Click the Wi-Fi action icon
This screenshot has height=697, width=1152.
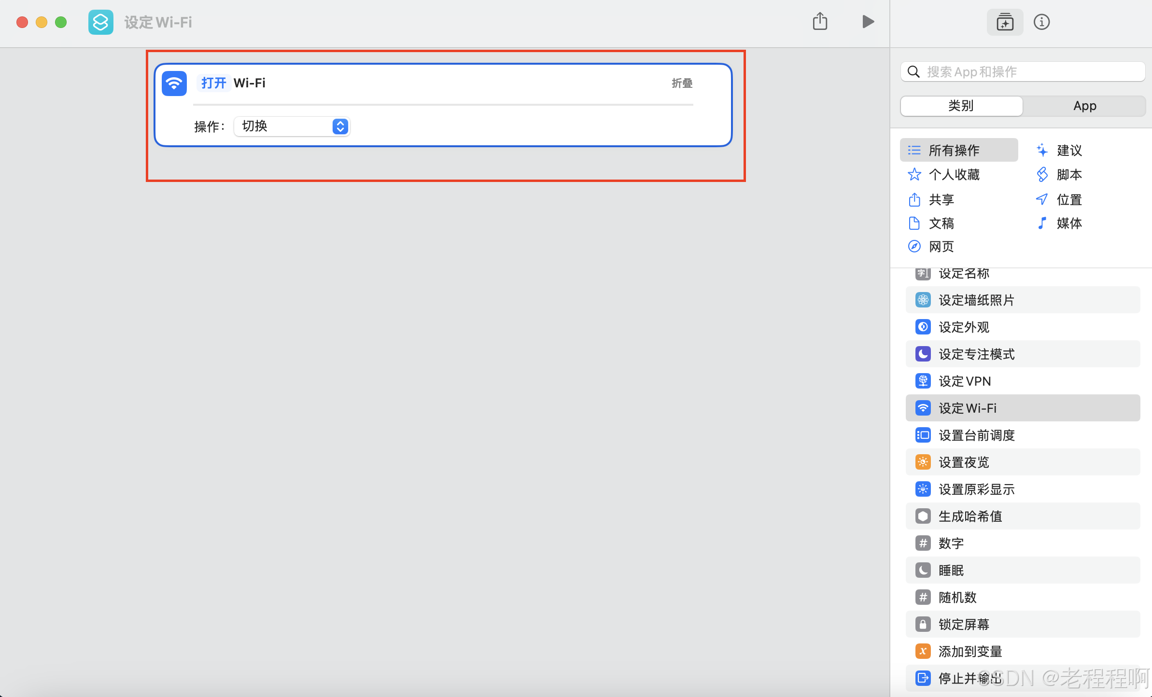pos(174,84)
